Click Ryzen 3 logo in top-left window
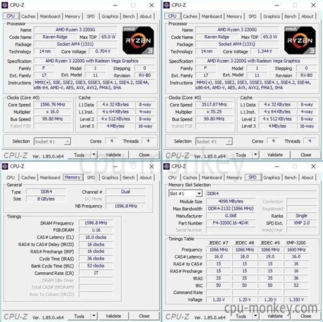This screenshot has height=322, width=323. 138,40
